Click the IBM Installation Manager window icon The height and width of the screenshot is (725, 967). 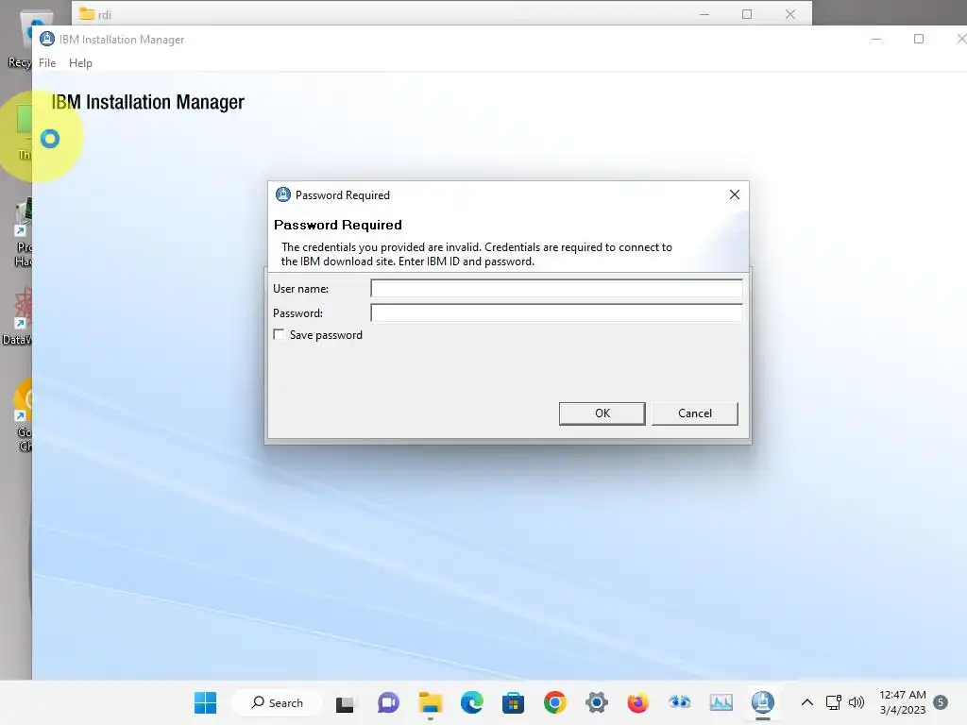point(47,39)
